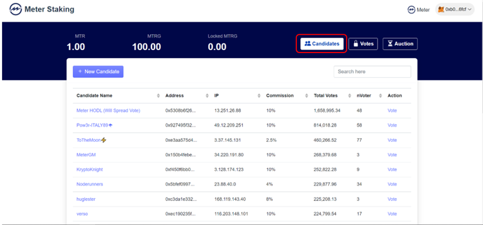The image size is (483, 225).
Task: Click the Meter Staking title
Action: tap(49, 9)
